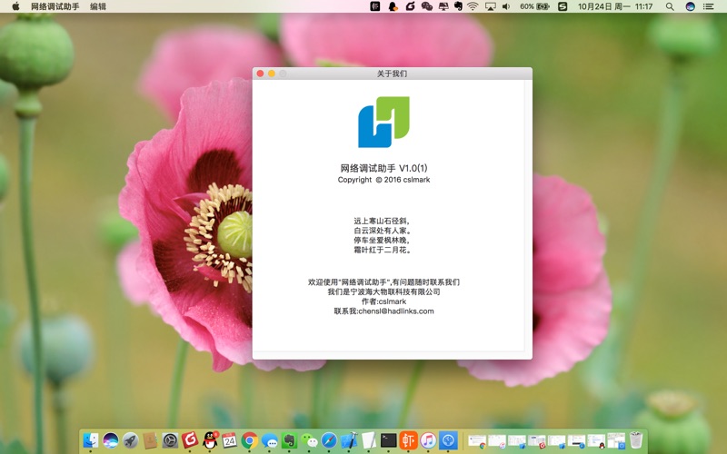Open the 网络调试助手 application menu

tap(55, 6)
